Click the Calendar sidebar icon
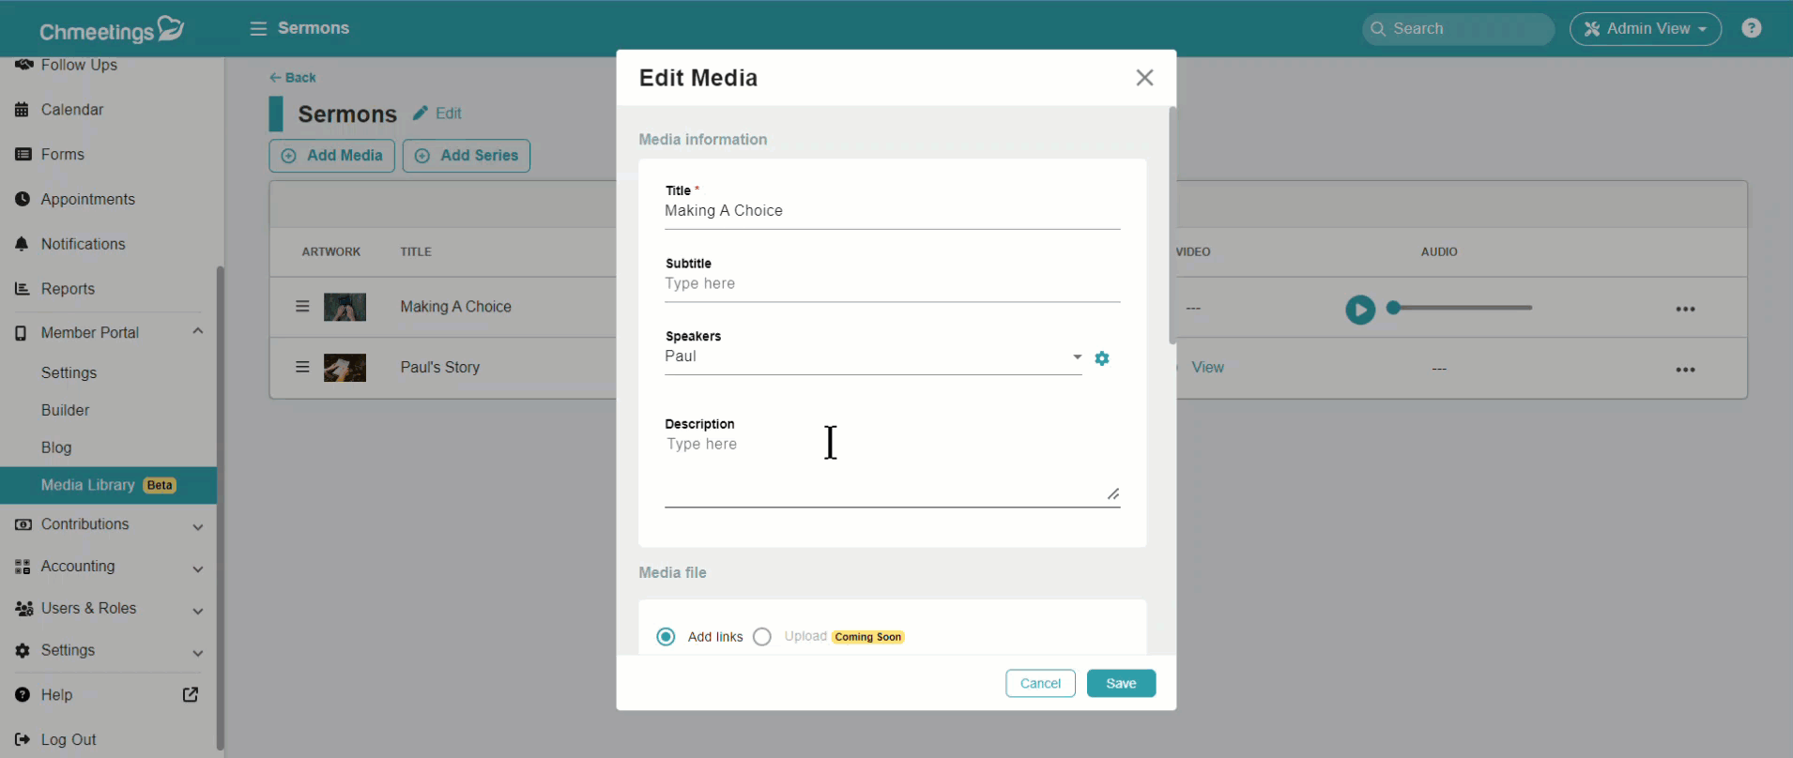Viewport: 1793px width, 758px height. (x=23, y=110)
